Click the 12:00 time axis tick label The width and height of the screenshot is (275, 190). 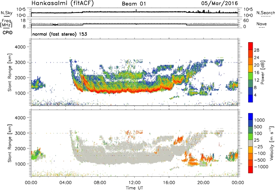click(x=134, y=183)
